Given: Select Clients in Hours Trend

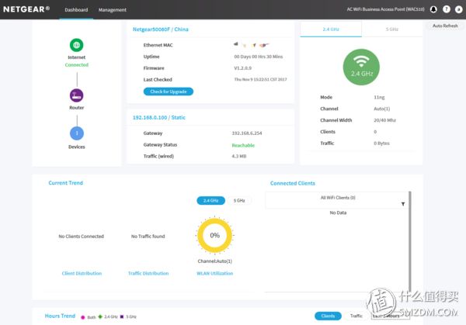Looking at the screenshot, I should tap(328, 316).
